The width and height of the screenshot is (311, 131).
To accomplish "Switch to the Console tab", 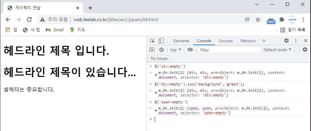I will coord(204,41).
